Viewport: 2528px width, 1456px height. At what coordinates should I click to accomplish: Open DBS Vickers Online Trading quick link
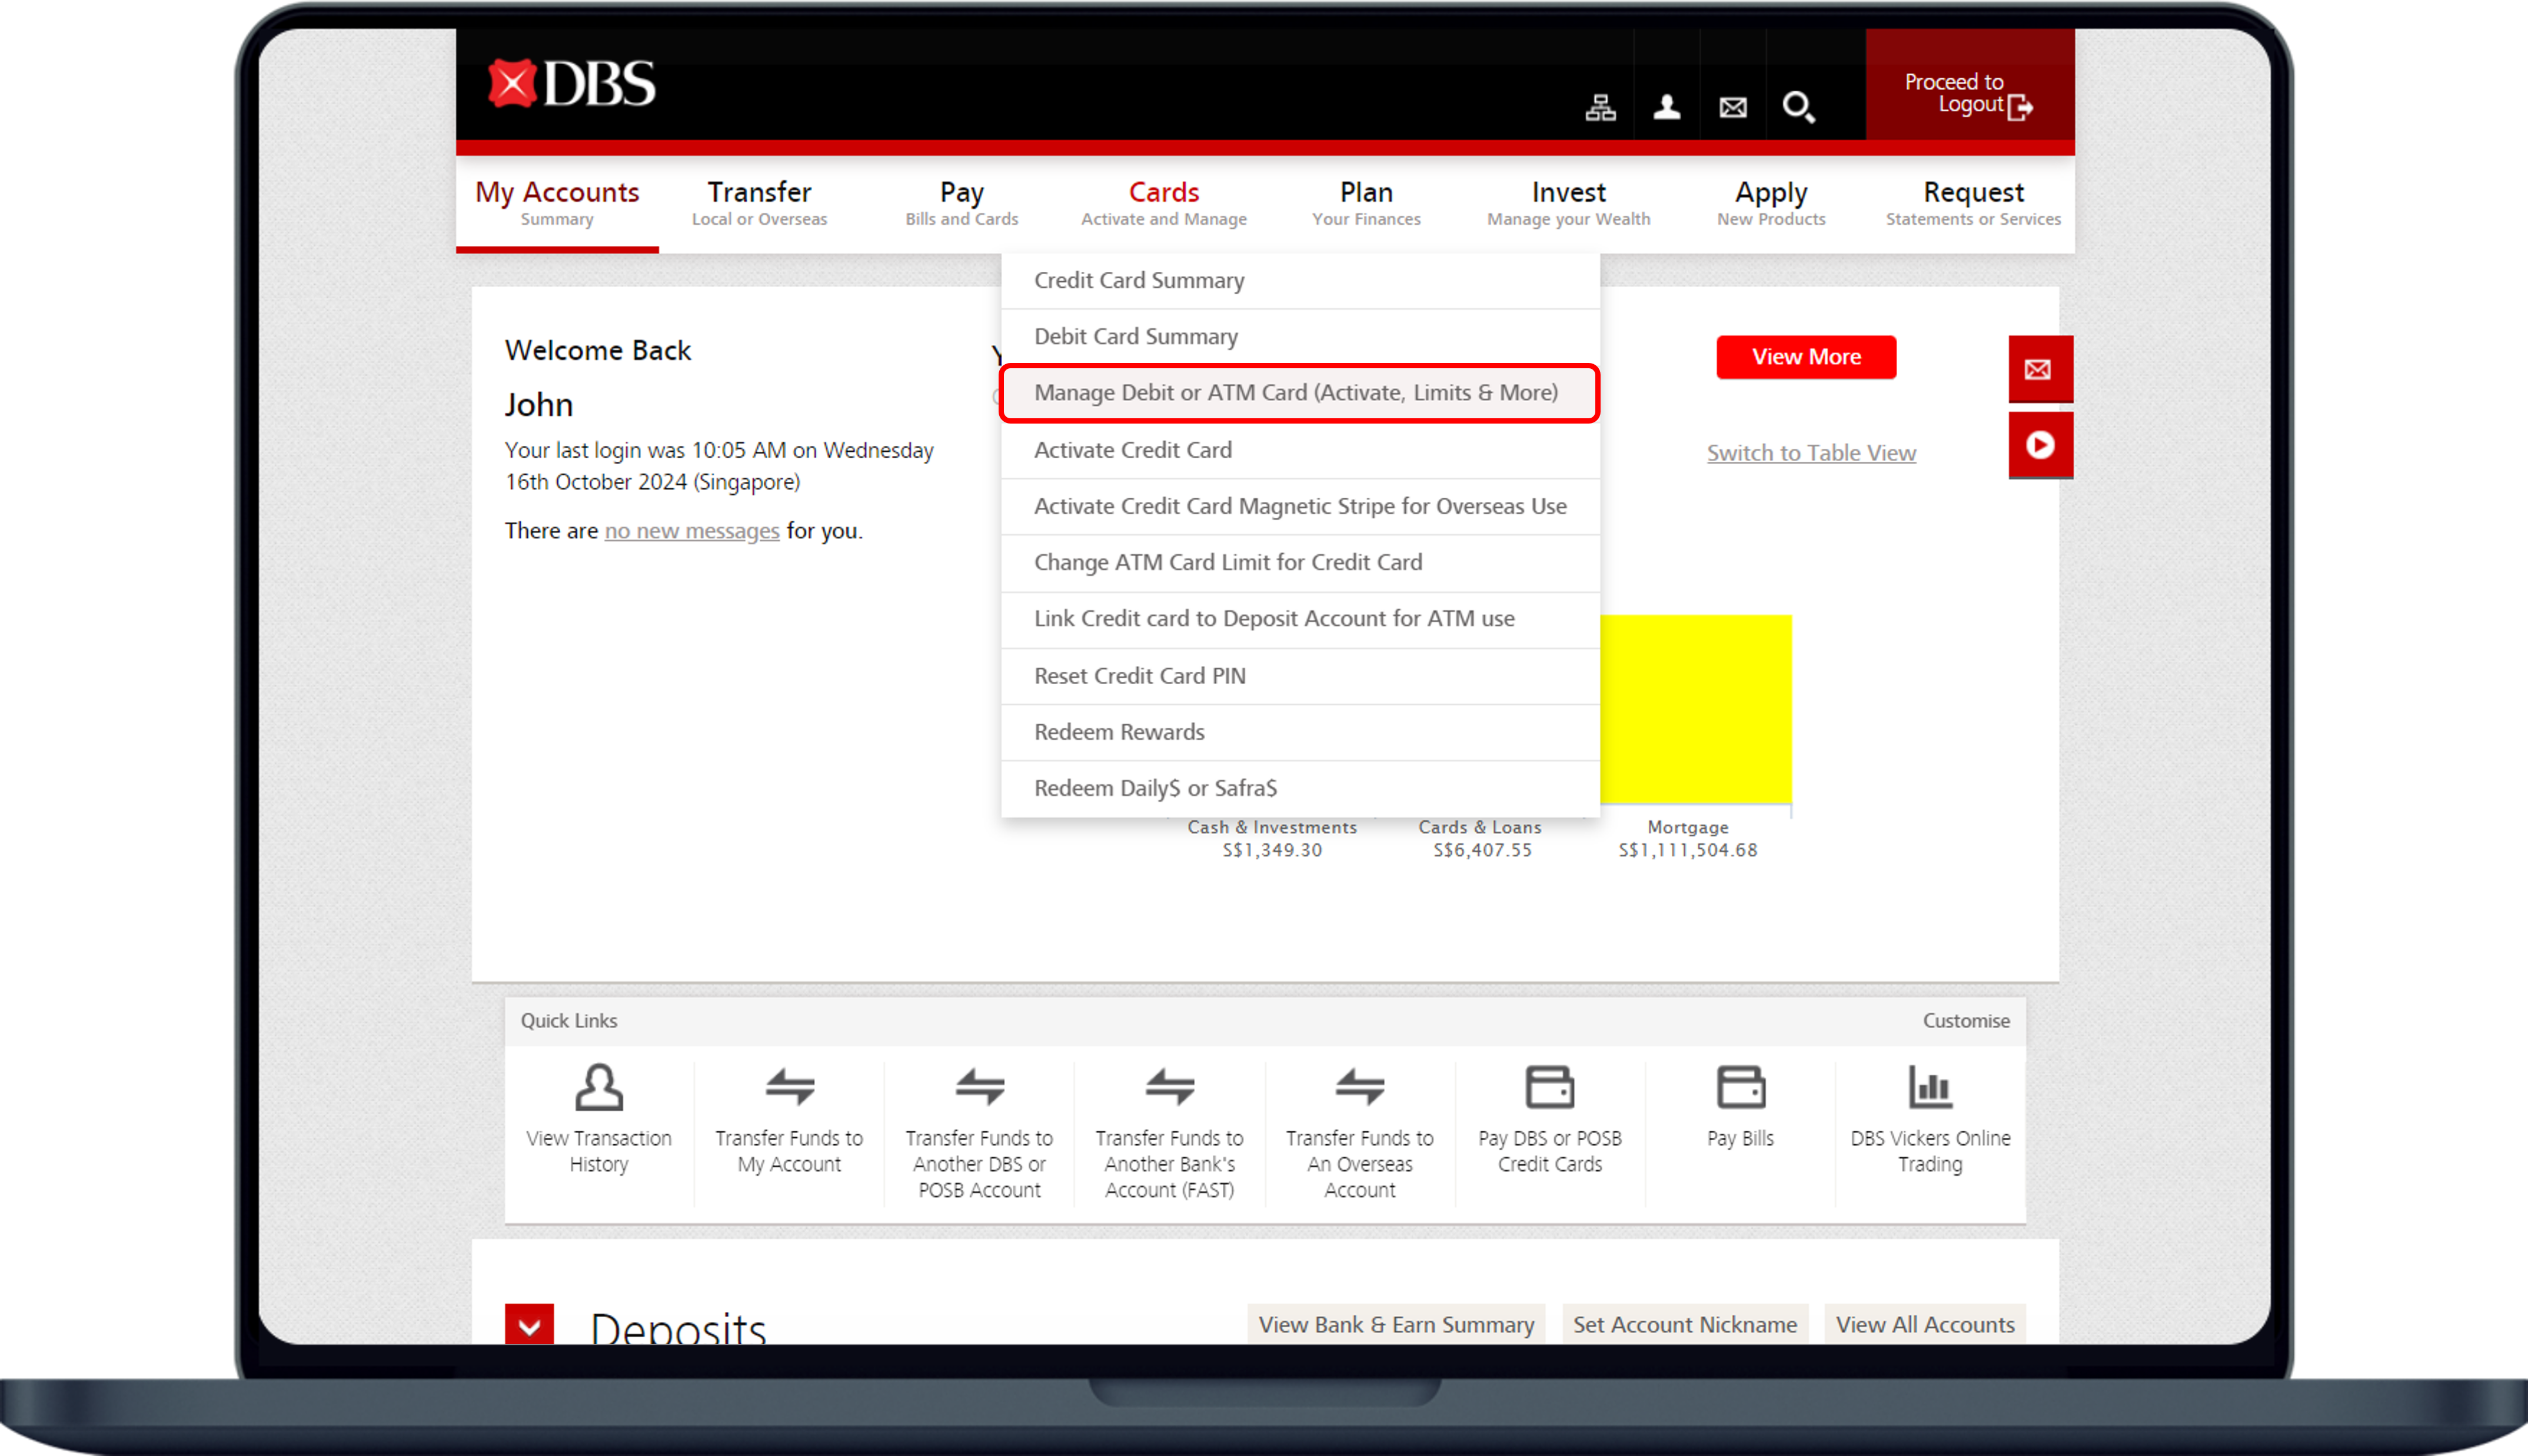click(1929, 1088)
